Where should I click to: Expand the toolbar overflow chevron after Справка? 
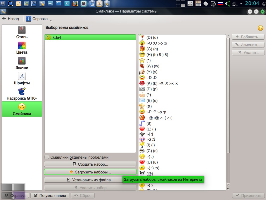pos(51,21)
